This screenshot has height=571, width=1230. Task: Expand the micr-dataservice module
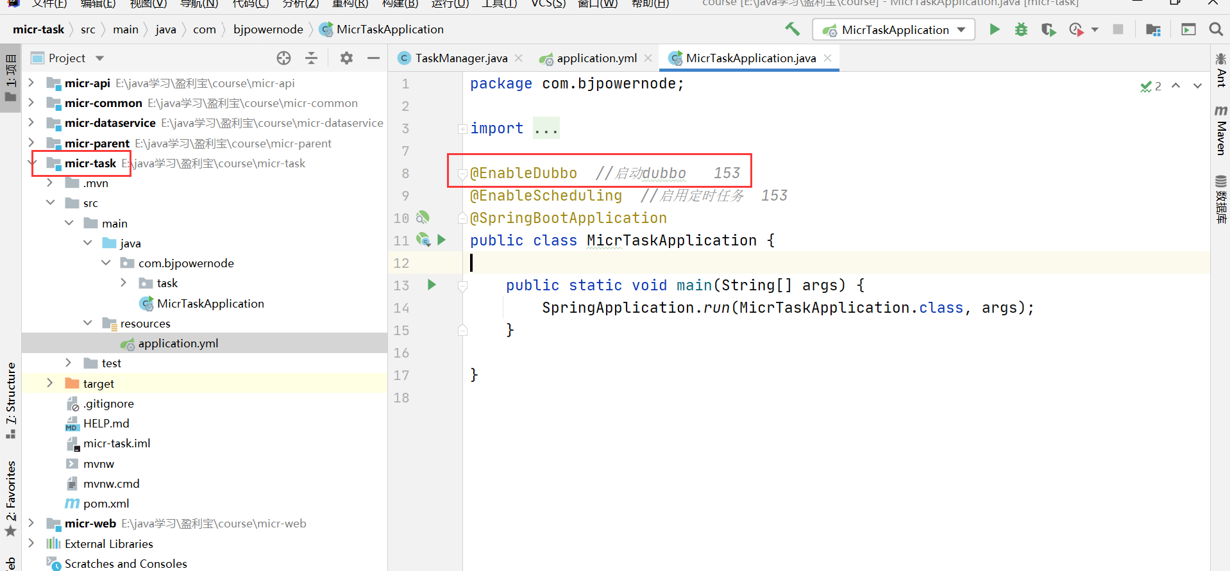[31, 122]
